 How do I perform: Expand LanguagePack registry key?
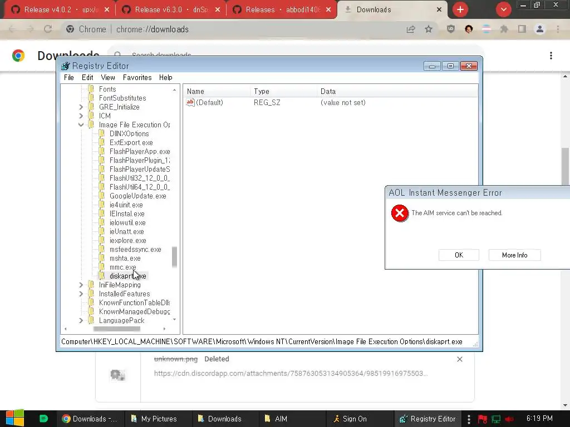81,321
